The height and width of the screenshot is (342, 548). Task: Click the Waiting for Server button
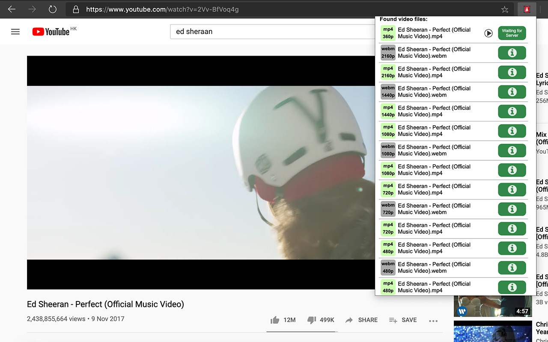512,33
